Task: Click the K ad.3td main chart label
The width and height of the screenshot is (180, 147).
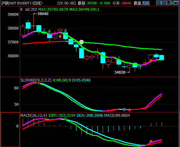Action: pyautogui.click(x=29, y=9)
